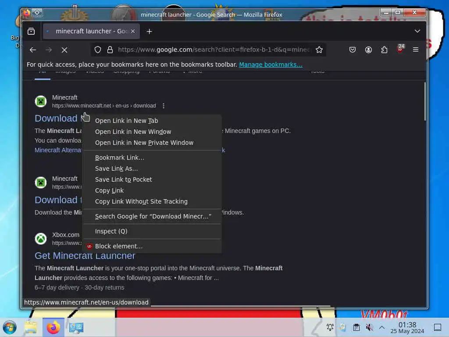
Task: Open the computer monitor taskbar icon
Action: pyautogui.click(x=76, y=327)
